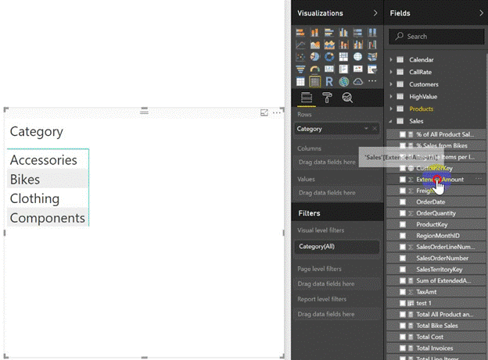Click the Values drop well

[x=337, y=193]
